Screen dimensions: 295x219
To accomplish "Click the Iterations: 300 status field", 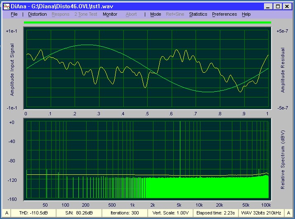I will pyautogui.click(x=125, y=213).
